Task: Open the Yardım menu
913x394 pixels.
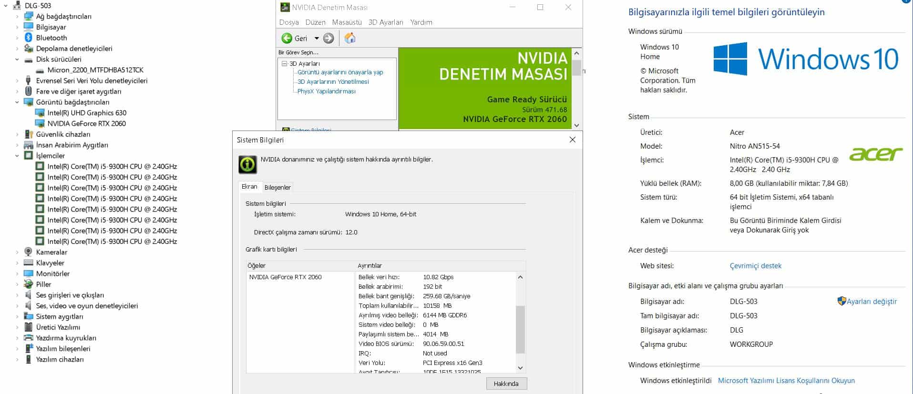Action: coord(421,22)
